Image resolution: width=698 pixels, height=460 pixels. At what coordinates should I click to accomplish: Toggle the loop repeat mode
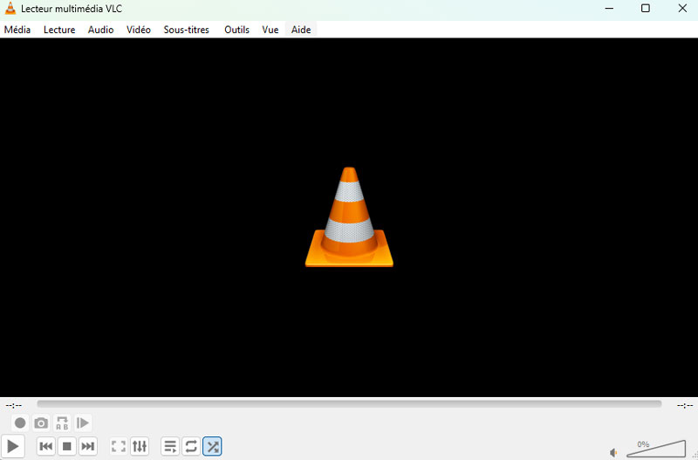coord(191,446)
